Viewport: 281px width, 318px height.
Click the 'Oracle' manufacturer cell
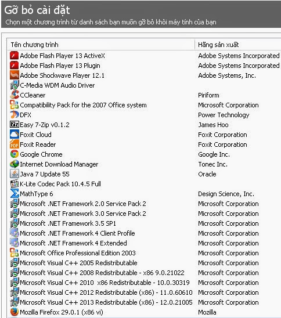click(207, 174)
